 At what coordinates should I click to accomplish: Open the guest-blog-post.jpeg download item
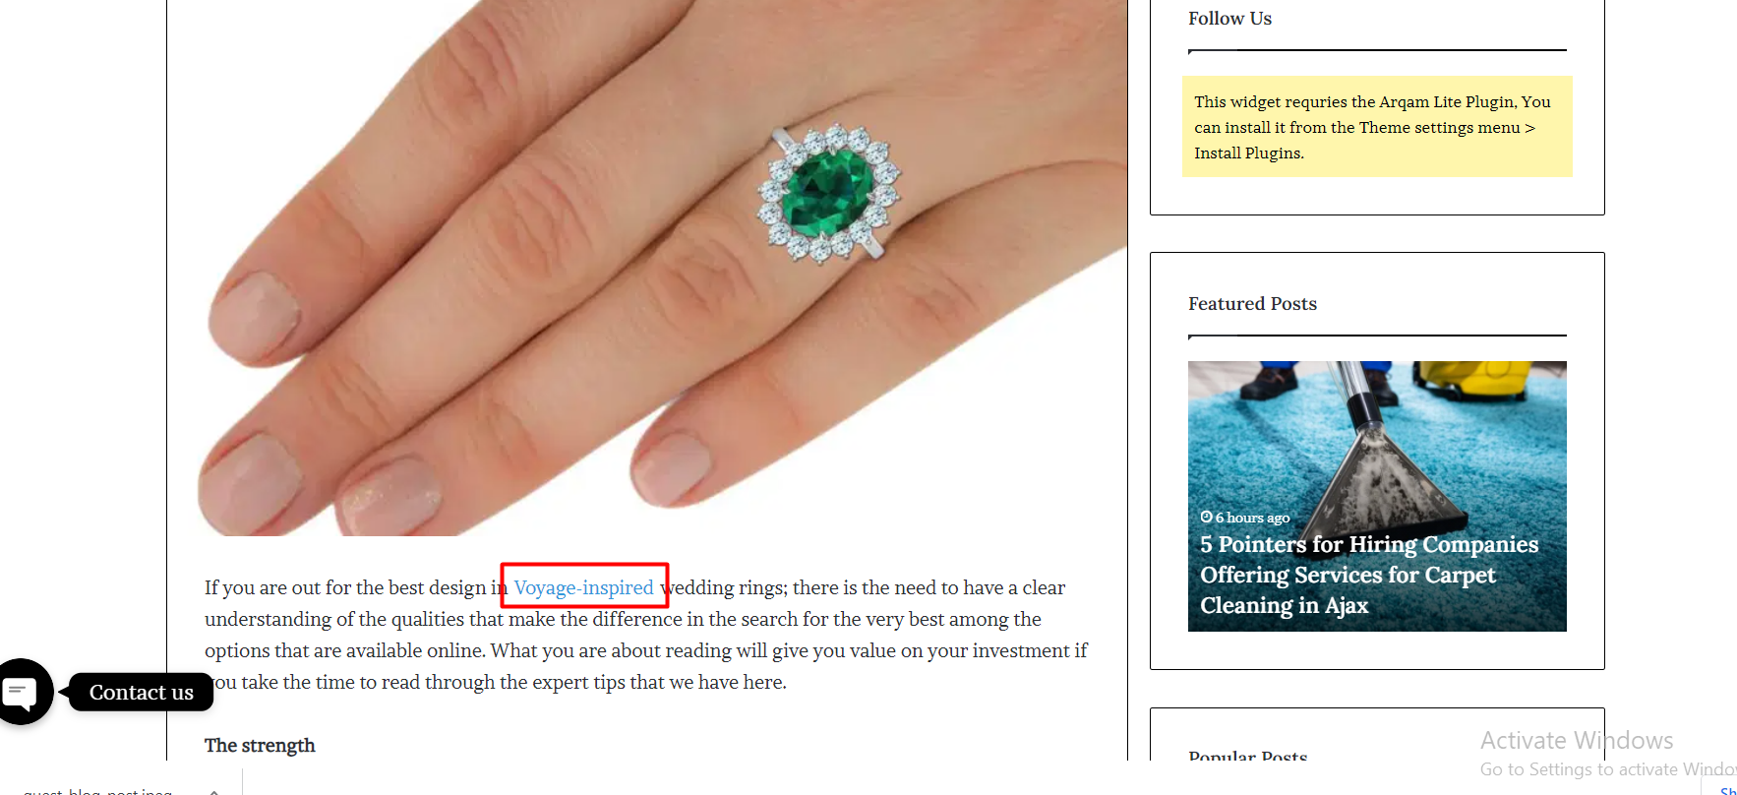(98, 790)
